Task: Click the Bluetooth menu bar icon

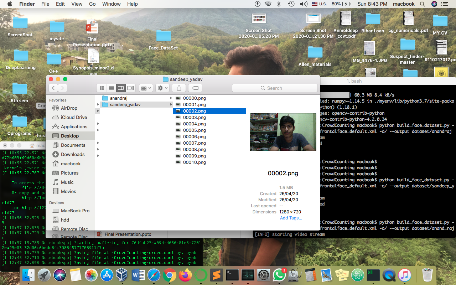Action: click(x=279, y=4)
